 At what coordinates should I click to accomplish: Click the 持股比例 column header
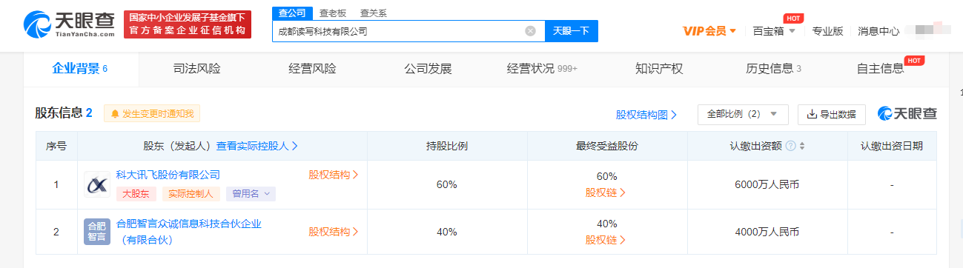pyautogui.click(x=447, y=146)
